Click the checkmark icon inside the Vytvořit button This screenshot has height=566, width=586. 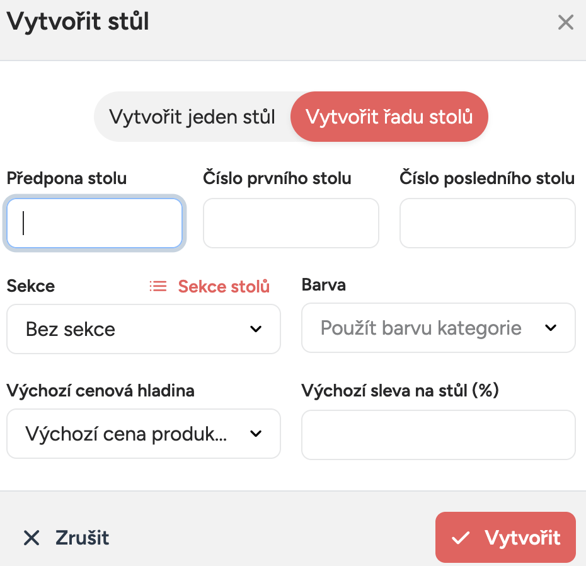[462, 537]
